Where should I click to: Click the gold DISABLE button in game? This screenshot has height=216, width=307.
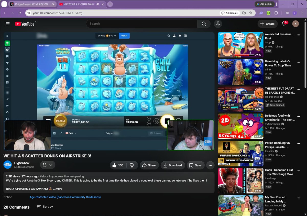60,121
